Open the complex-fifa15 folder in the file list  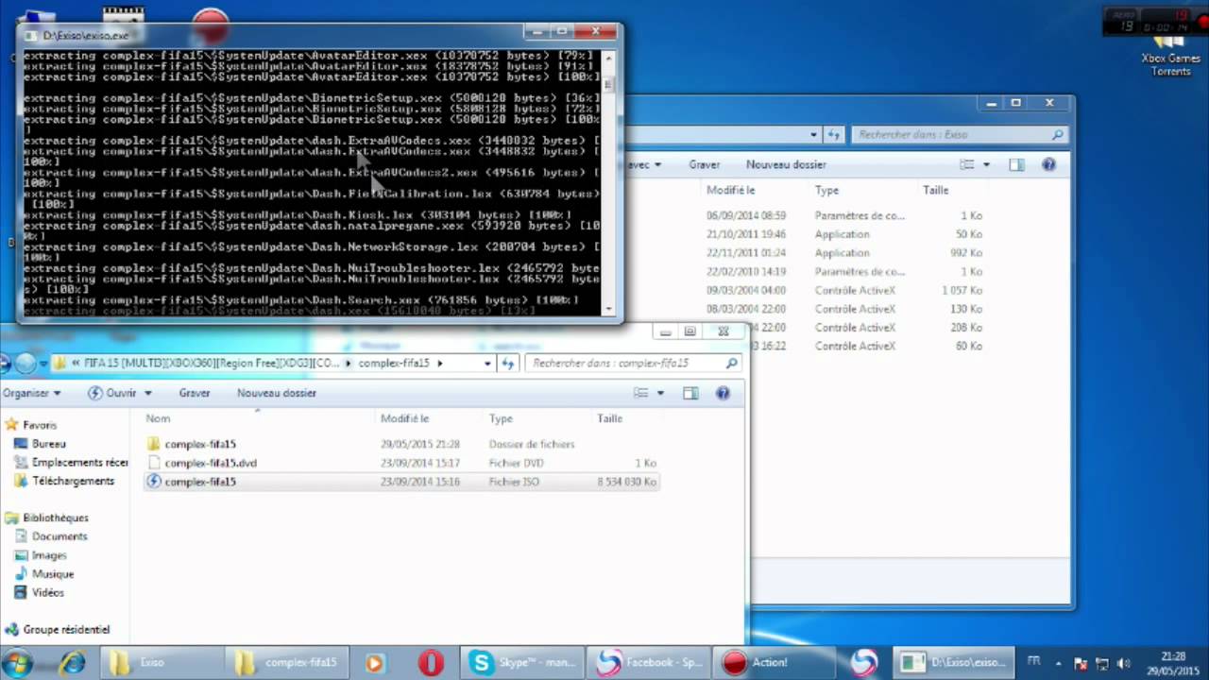(200, 444)
